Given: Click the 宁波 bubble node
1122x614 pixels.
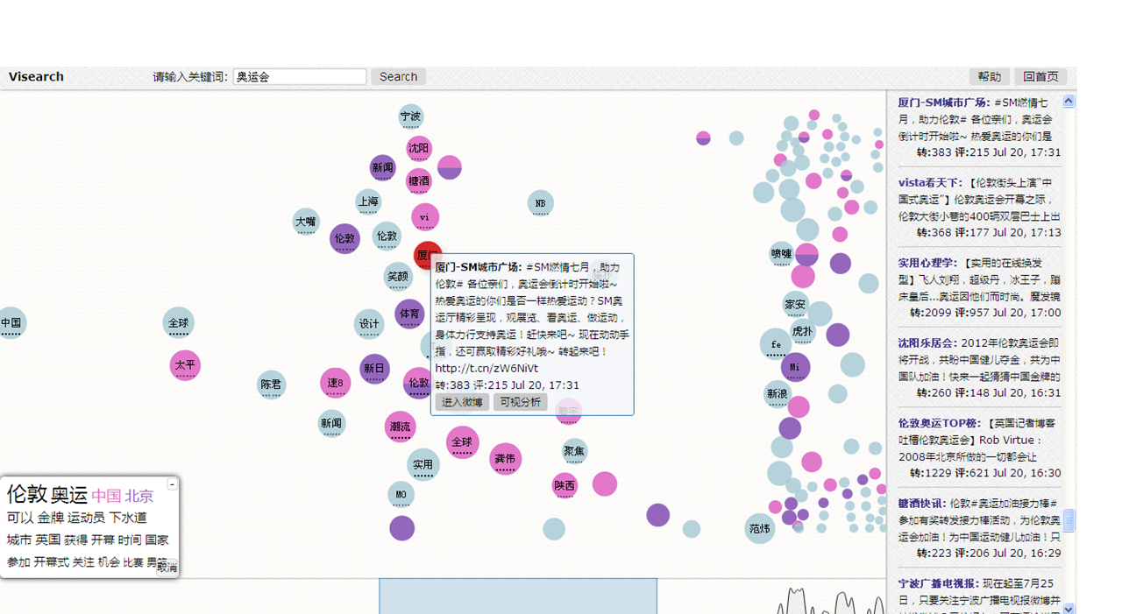Looking at the screenshot, I should pos(410,116).
